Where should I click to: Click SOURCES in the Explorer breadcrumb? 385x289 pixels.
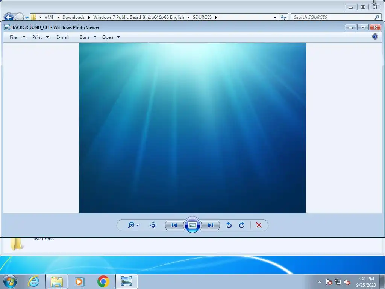tap(202, 17)
